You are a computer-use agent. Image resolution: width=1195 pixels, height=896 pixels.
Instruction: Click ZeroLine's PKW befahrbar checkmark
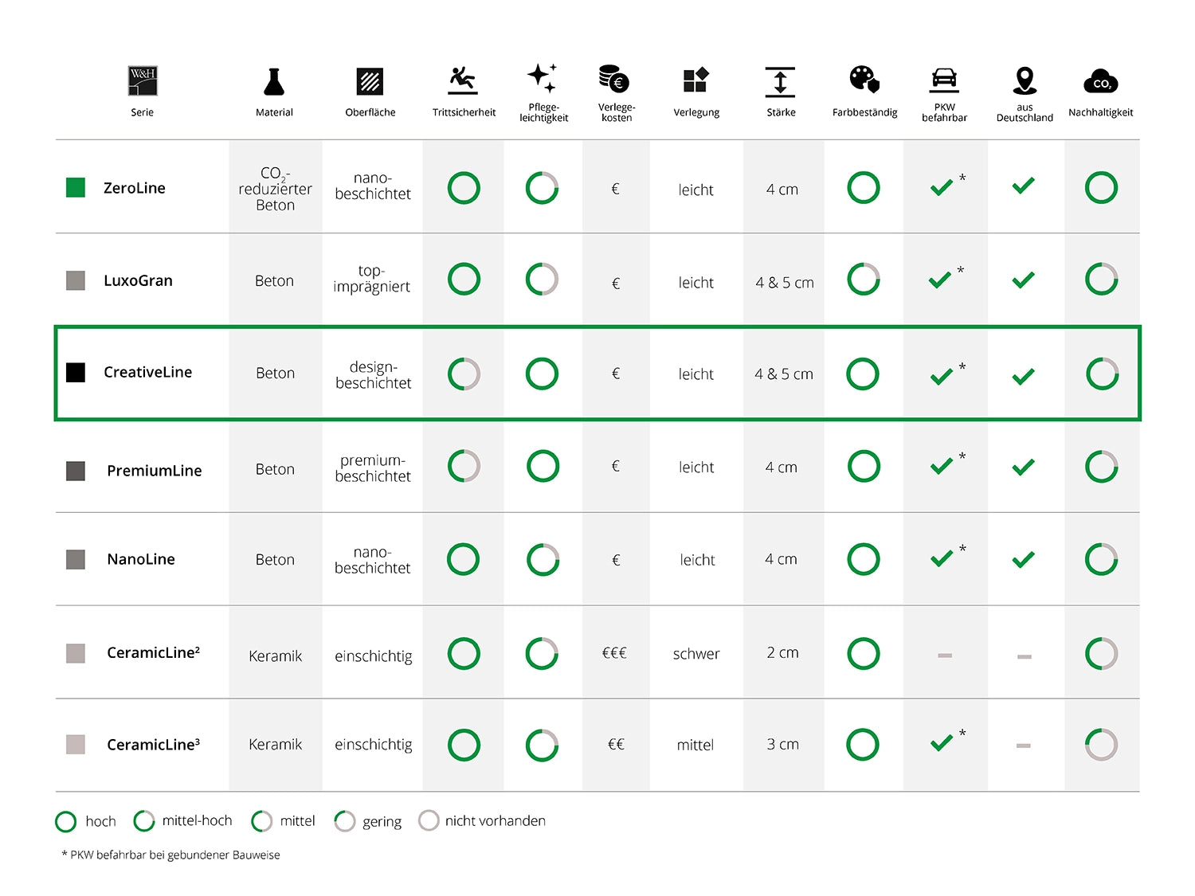coord(942,188)
